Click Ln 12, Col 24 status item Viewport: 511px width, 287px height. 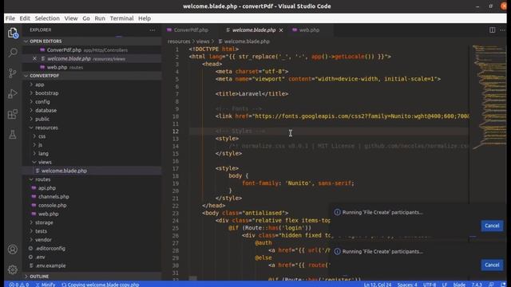tap(378, 285)
